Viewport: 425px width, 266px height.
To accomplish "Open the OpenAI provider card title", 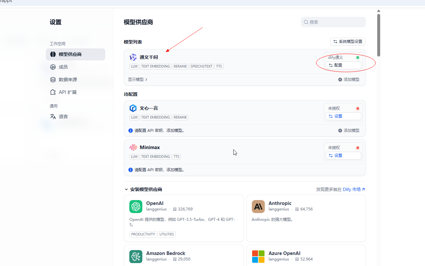I will click(x=155, y=203).
